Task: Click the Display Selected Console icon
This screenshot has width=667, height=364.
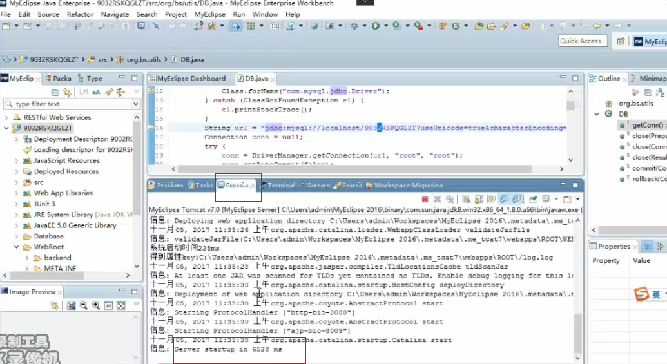Action: [x=546, y=199]
